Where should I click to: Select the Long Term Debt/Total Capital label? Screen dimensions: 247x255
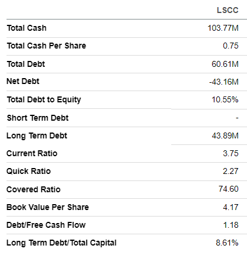62,243
